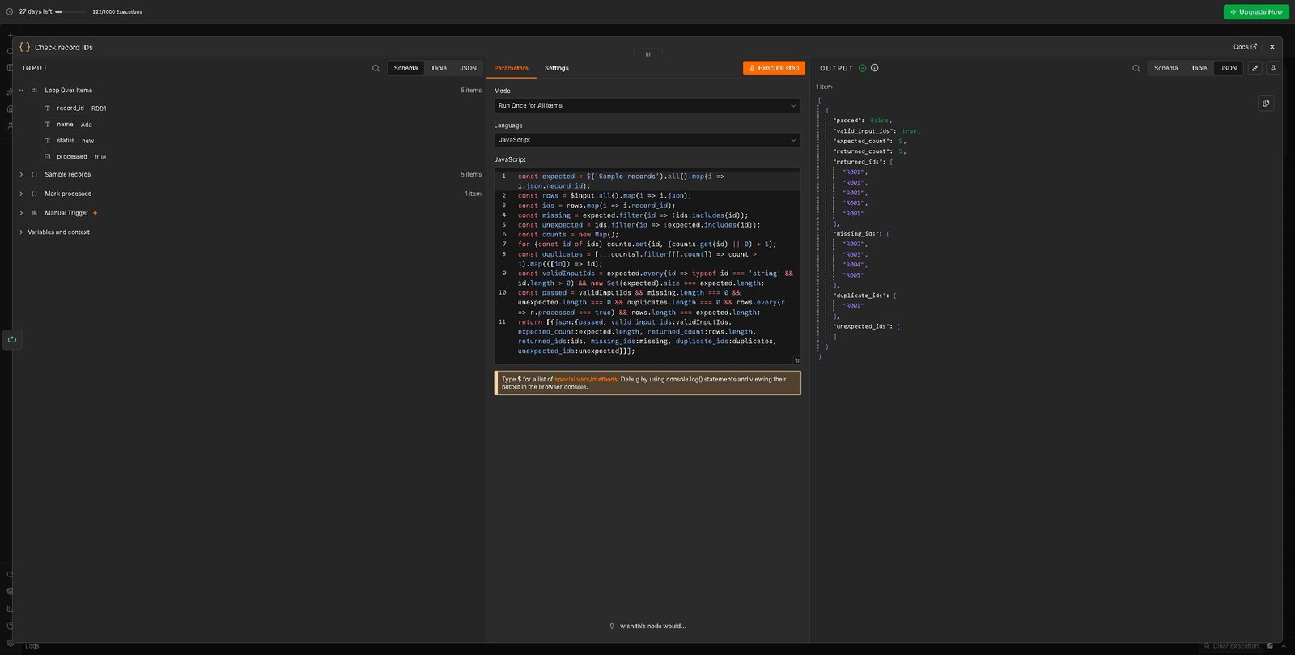The image size is (1295, 655).
Task: Click the Execute step button
Action: pos(774,68)
